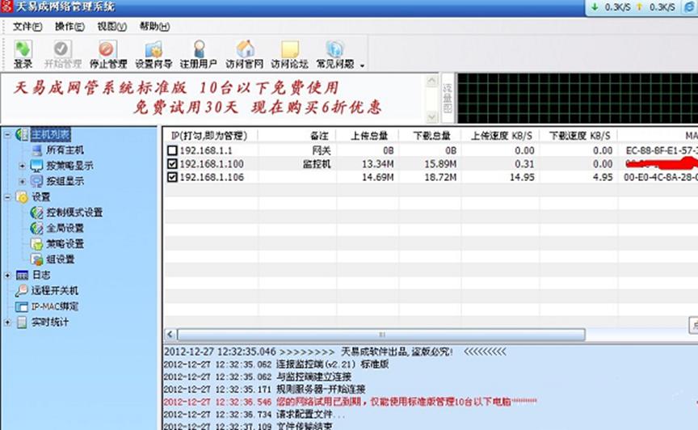This screenshot has height=430, width=698.
Task: Open 访问论坛 forum icon
Action: click(x=290, y=49)
